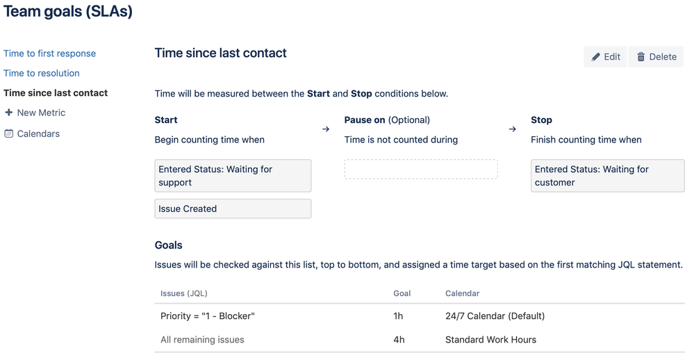Edit the Time since last contact SLA
This screenshot has width=694, height=362.
click(x=605, y=57)
